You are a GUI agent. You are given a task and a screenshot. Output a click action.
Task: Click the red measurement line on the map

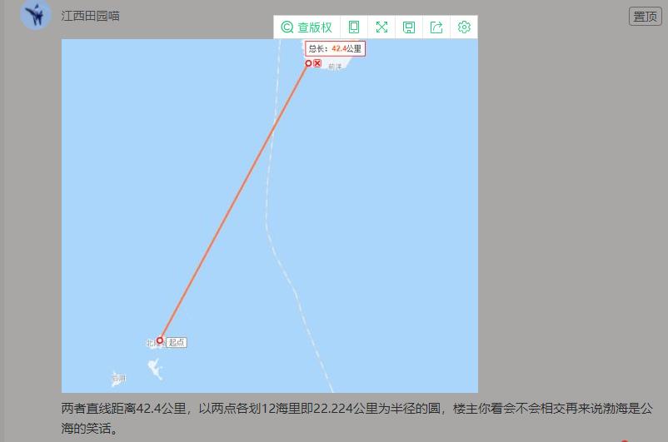coord(234,201)
